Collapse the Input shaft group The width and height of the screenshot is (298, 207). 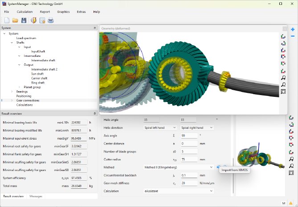coord(19,47)
